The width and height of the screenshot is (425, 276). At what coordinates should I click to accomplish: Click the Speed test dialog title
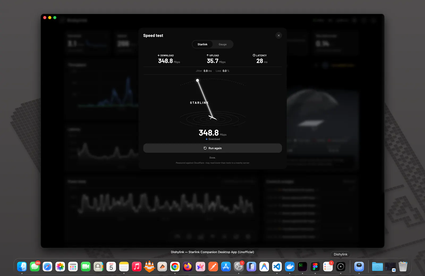[153, 36]
